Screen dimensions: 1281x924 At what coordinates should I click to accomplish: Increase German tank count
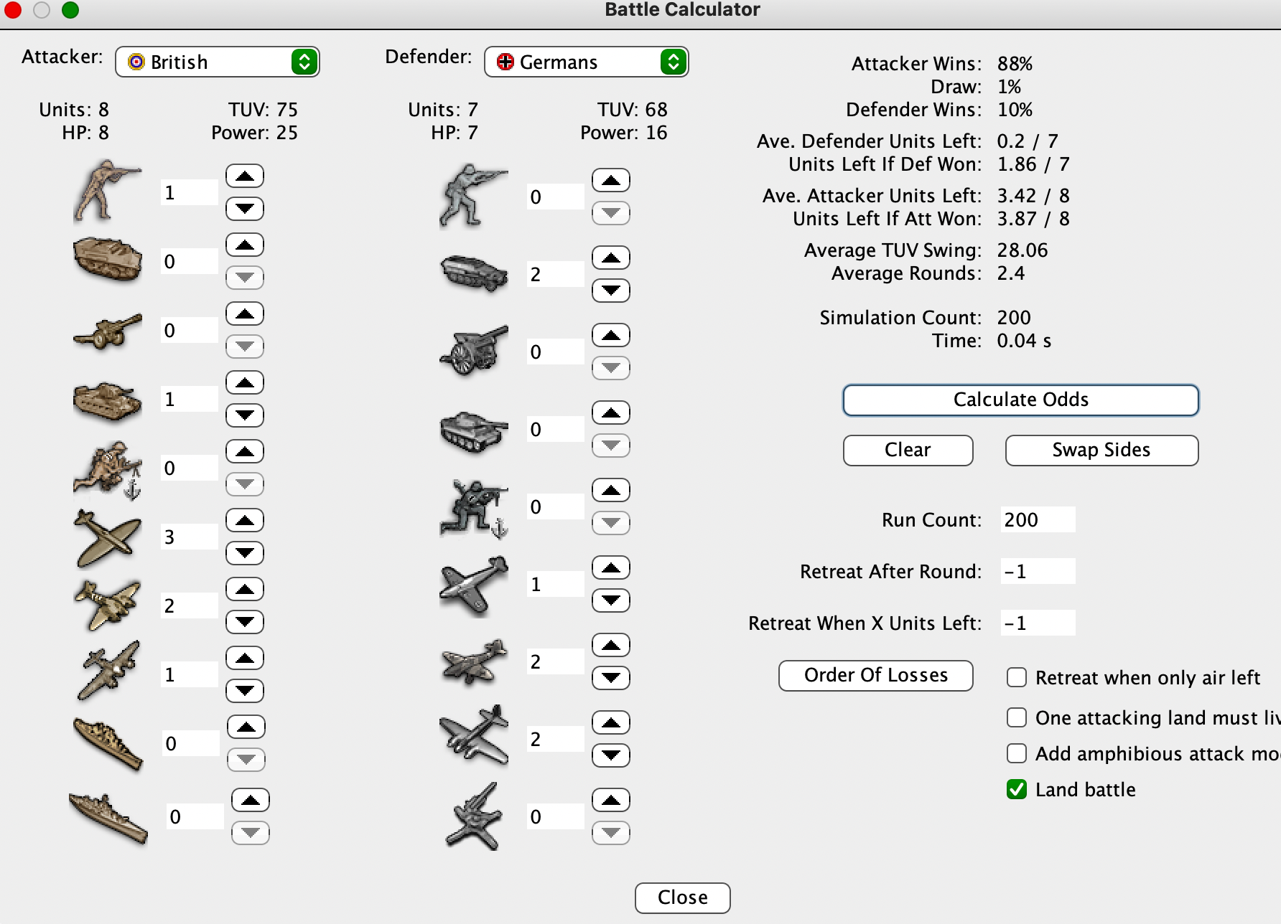611,412
